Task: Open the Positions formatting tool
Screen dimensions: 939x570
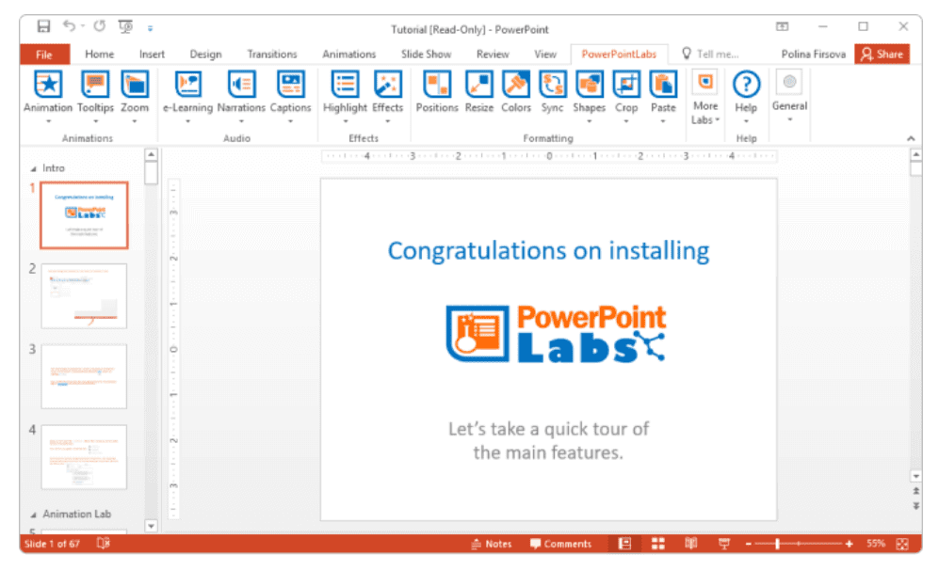Action: click(437, 85)
